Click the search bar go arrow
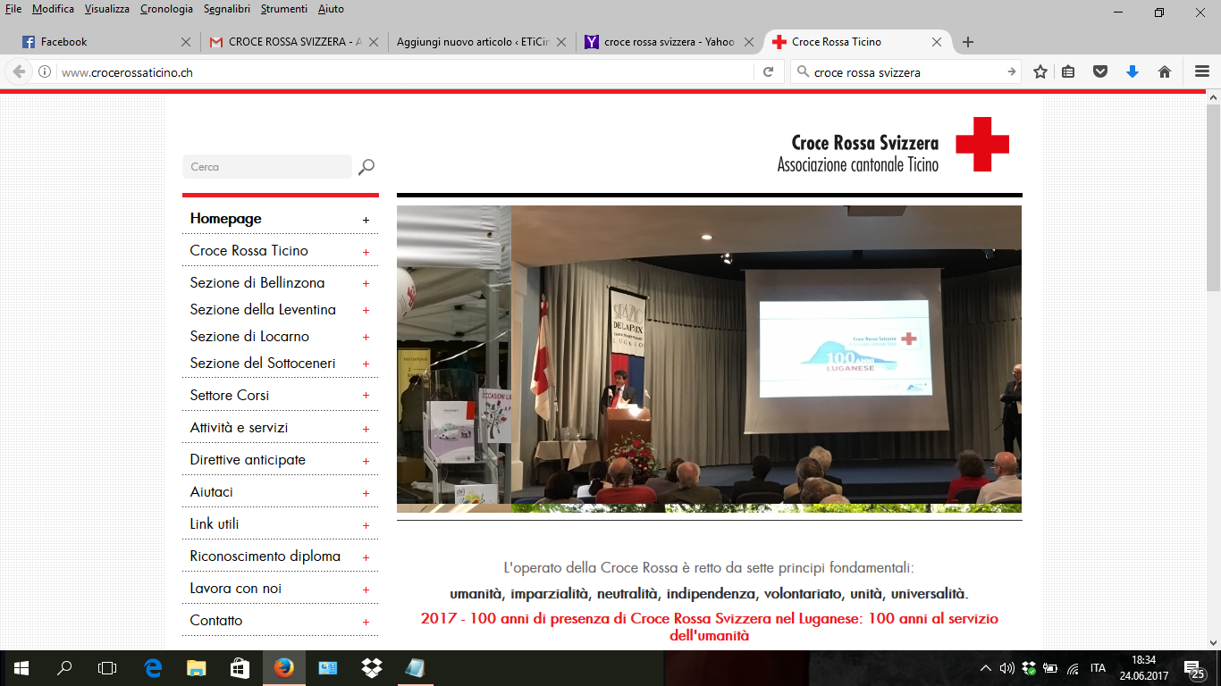Screen dimensions: 1221x686 pos(1011,72)
